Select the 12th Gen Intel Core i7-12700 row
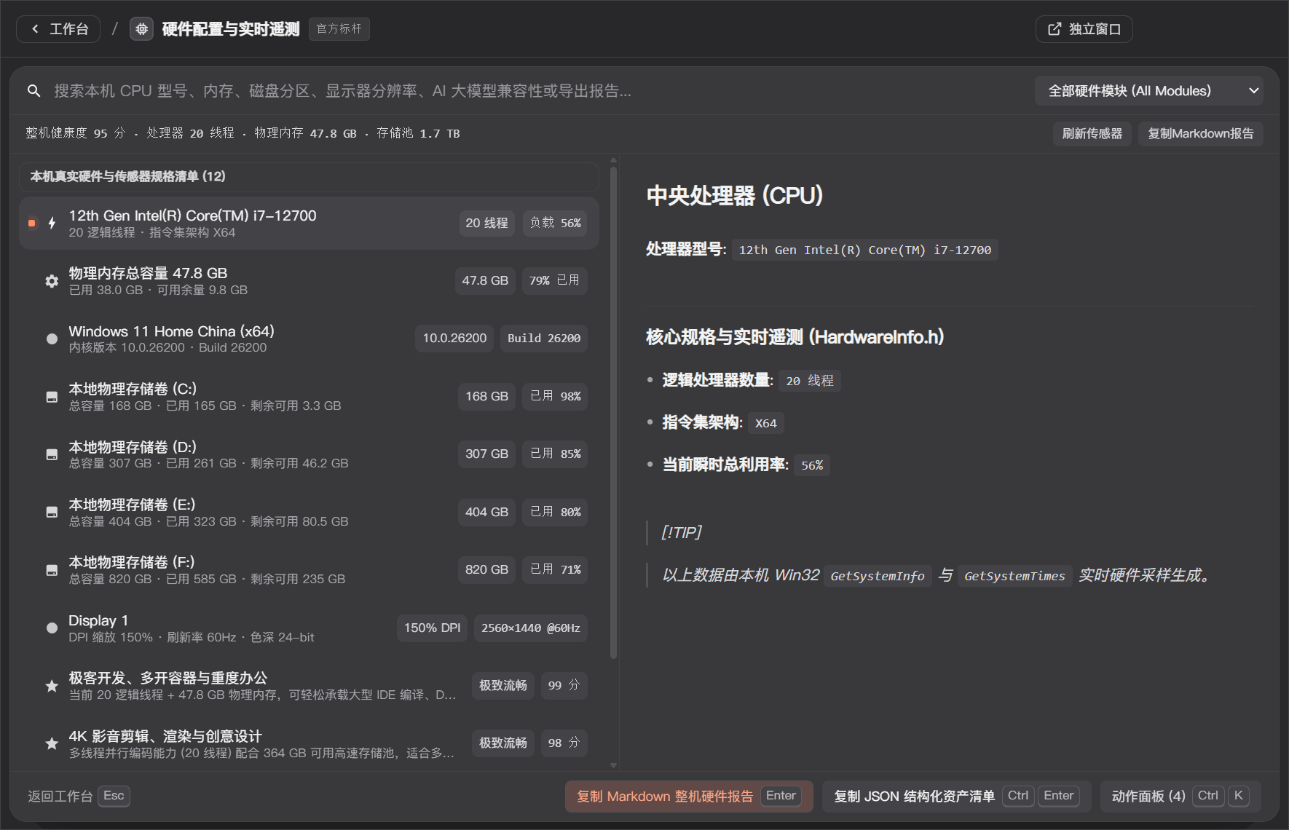Viewport: 1289px width, 830px height. coord(309,224)
